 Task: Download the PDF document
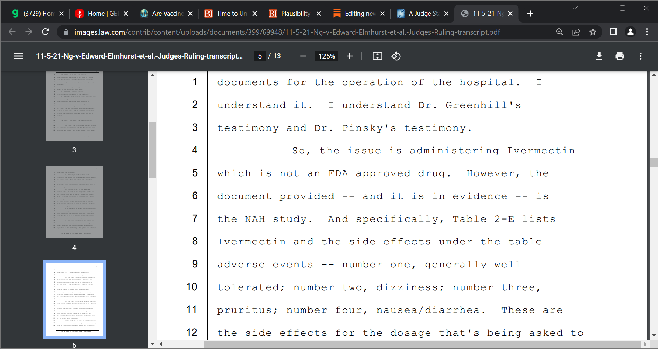coord(599,56)
